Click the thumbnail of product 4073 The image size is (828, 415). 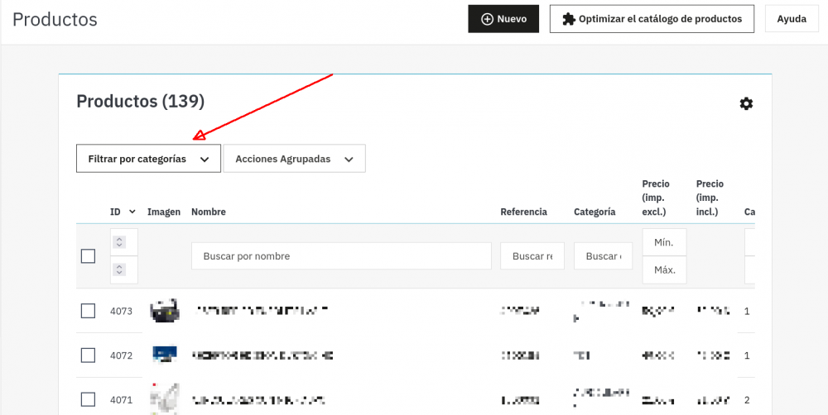(165, 311)
